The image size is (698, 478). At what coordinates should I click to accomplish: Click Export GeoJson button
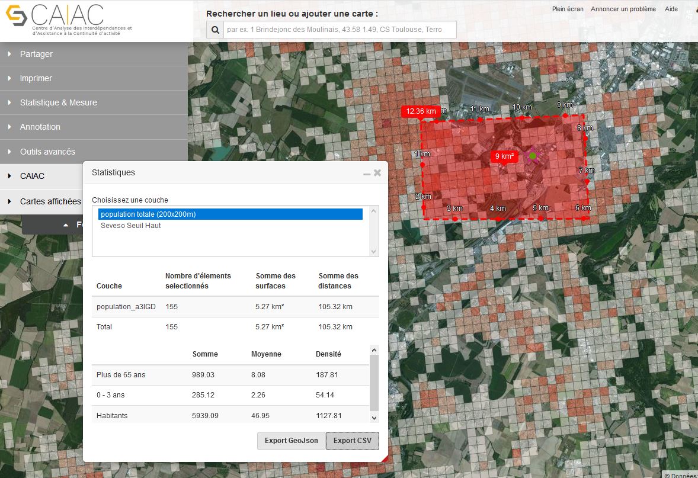coord(291,441)
